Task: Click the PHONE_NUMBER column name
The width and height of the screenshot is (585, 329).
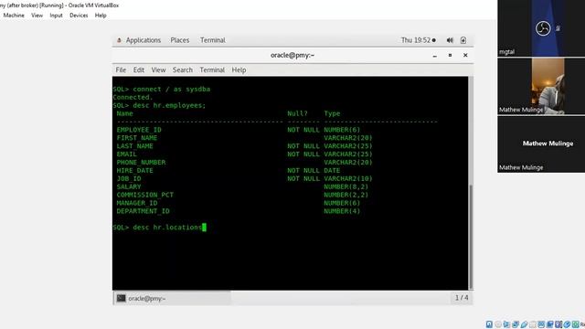Action: coord(141,163)
